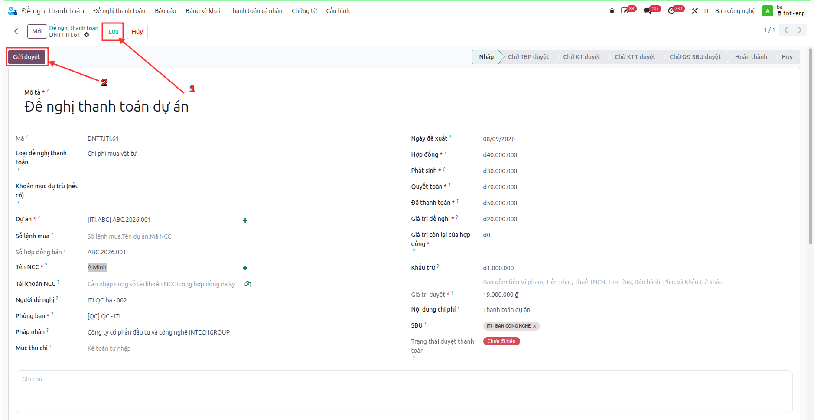Open the Cấu hình menu
Image resolution: width=814 pixels, height=420 pixels.
pos(338,11)
